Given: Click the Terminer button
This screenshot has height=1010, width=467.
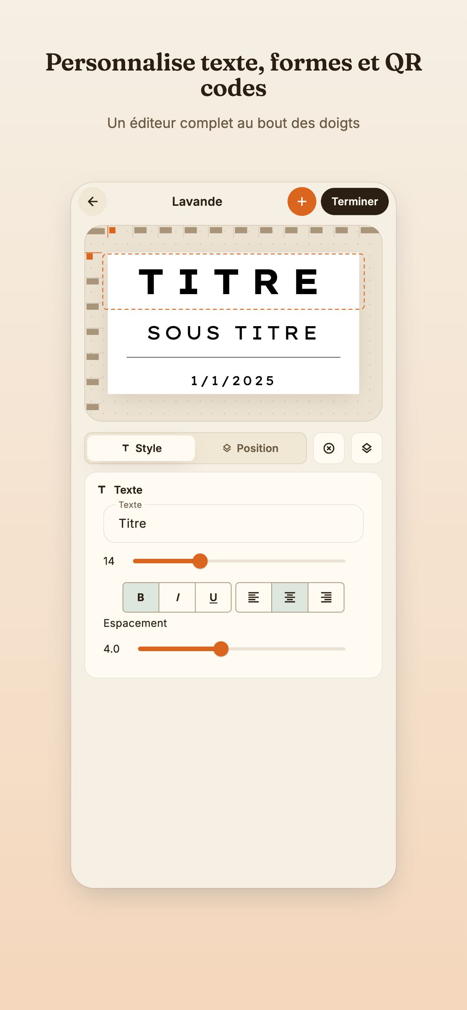Looking at the screenshot, I should 355,201.
